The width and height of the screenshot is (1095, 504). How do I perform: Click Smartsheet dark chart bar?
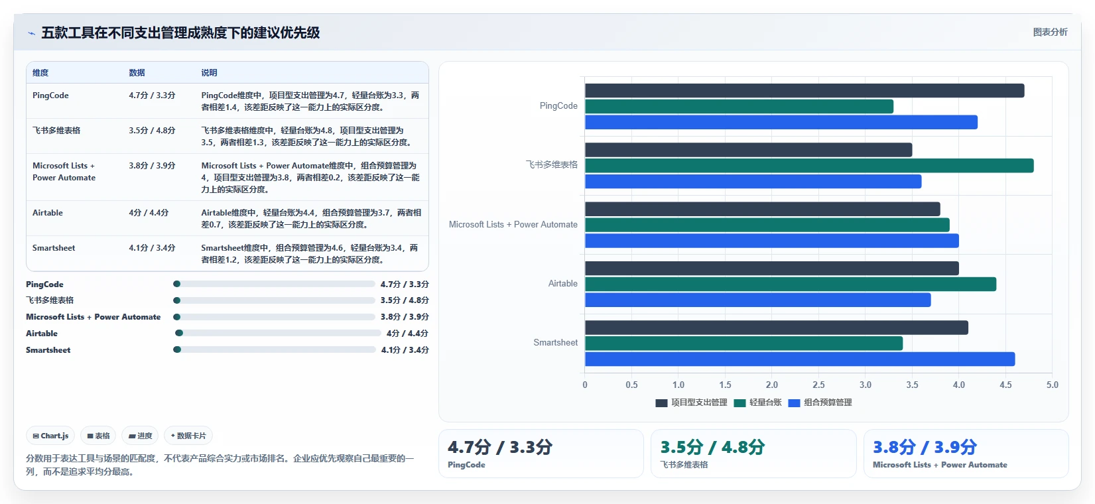(777, 328)
